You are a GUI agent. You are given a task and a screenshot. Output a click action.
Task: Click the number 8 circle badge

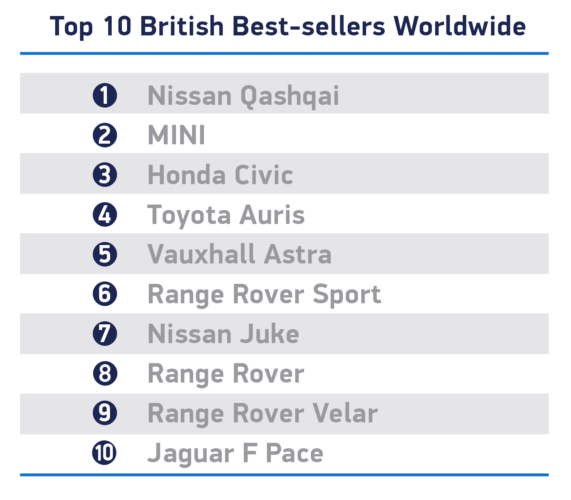click(105, 373)
